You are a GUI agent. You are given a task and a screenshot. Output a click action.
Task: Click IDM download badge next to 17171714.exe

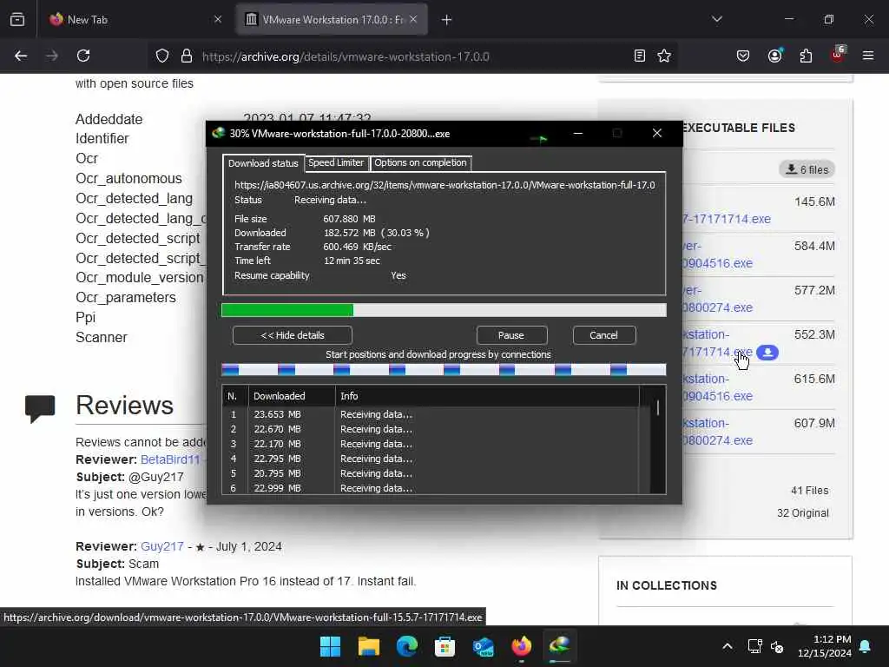tap(767, 353)
